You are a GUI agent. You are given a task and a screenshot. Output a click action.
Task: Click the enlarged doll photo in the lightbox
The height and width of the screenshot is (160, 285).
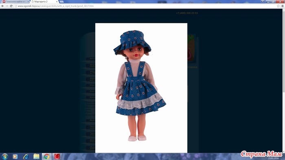click(x=141, y=88)
